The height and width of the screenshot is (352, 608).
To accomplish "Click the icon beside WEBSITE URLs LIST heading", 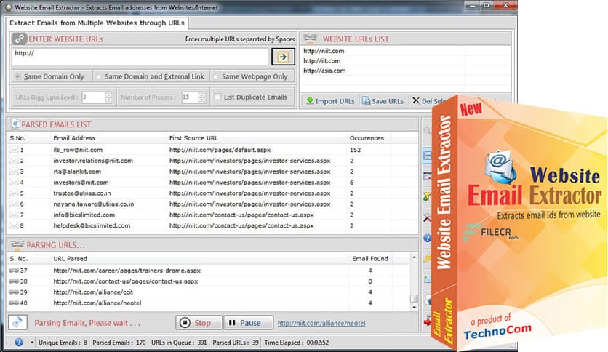I will (x=311, y=39).
